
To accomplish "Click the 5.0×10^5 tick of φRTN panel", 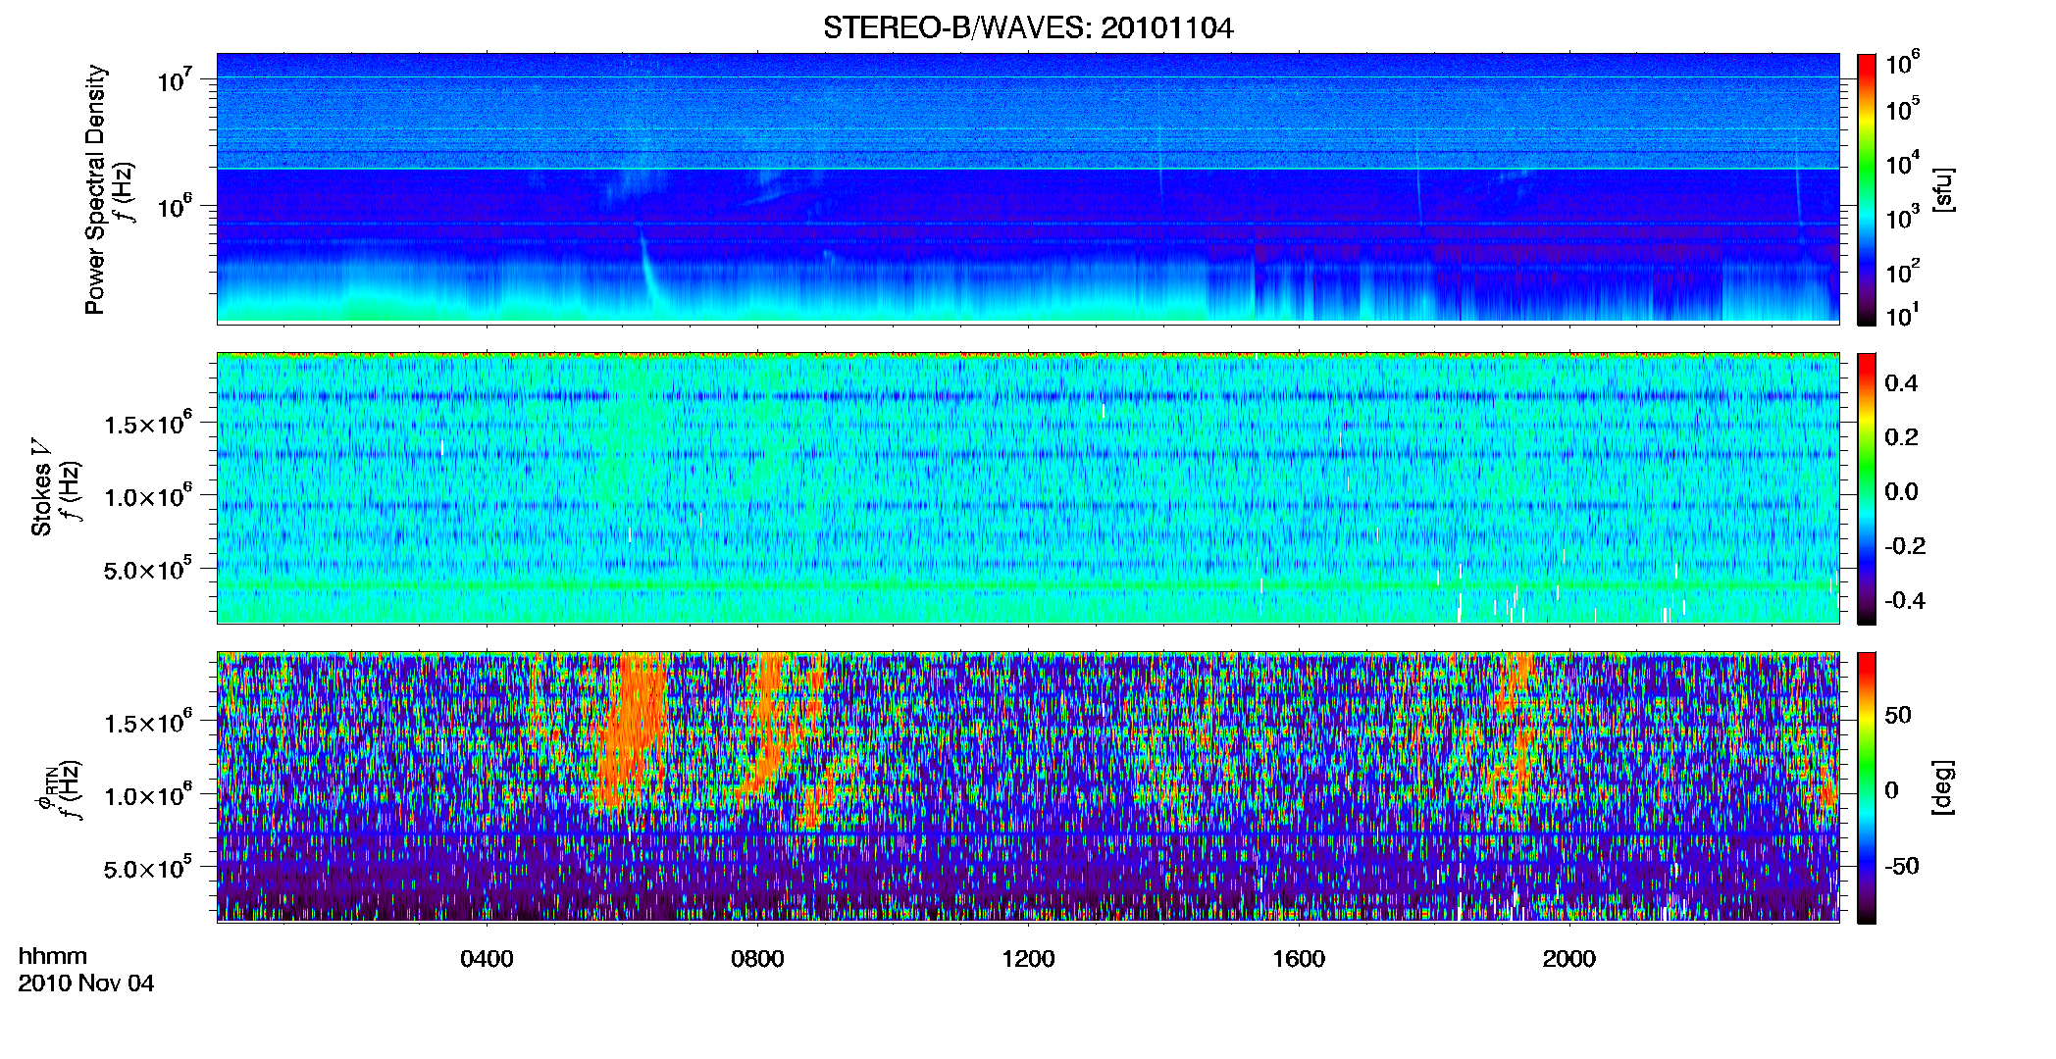I will 147,868.
